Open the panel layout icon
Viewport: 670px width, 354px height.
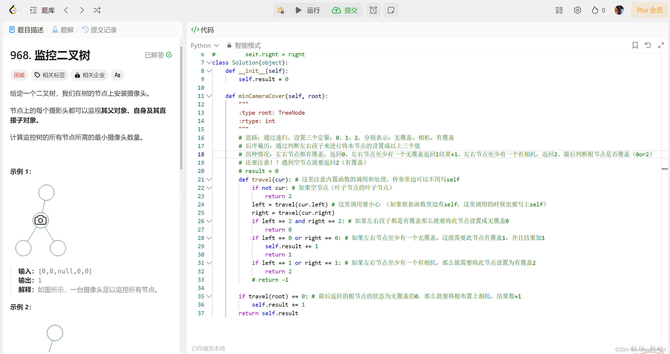pos(559,10)
